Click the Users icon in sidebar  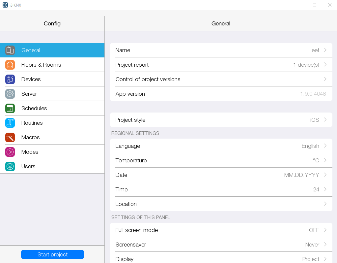click(x=10, y=166)
